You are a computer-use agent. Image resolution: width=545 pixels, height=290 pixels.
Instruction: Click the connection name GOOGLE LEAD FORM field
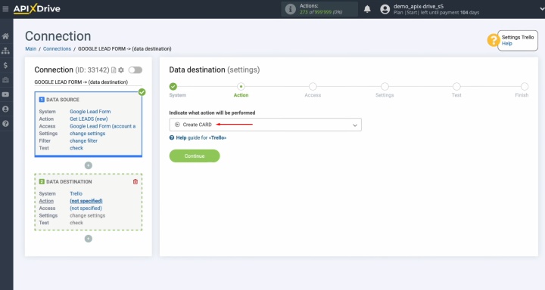pos(88,82)
